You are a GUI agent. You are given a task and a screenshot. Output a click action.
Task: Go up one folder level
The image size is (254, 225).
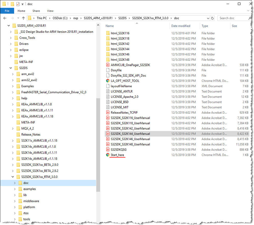23,18
